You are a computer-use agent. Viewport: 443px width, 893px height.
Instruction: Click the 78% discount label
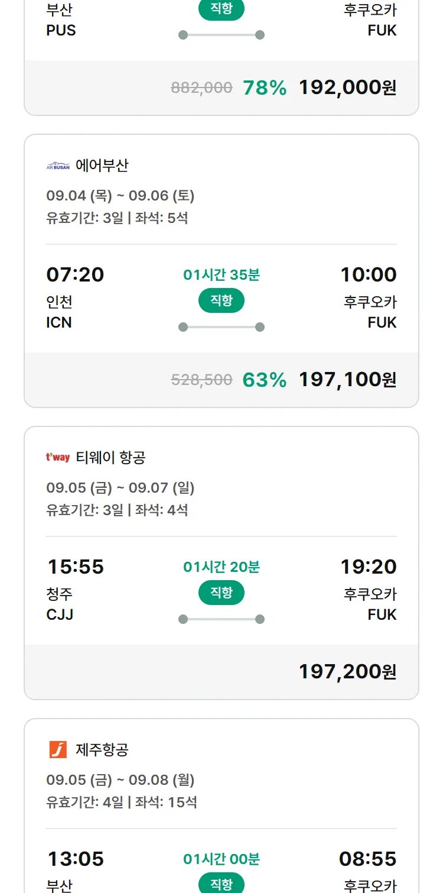[265, 88]
